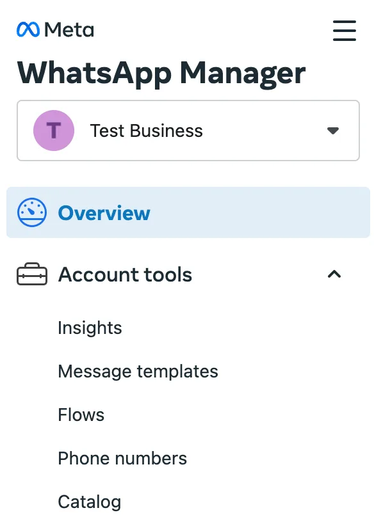374x531 pixels.
Task: Click the chevron next to Account tools
Action: point(334,274)
